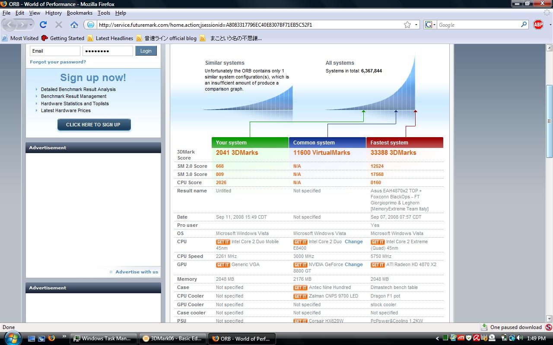Switch to the Windows Task Manager taskbar button

pos(104,339)
